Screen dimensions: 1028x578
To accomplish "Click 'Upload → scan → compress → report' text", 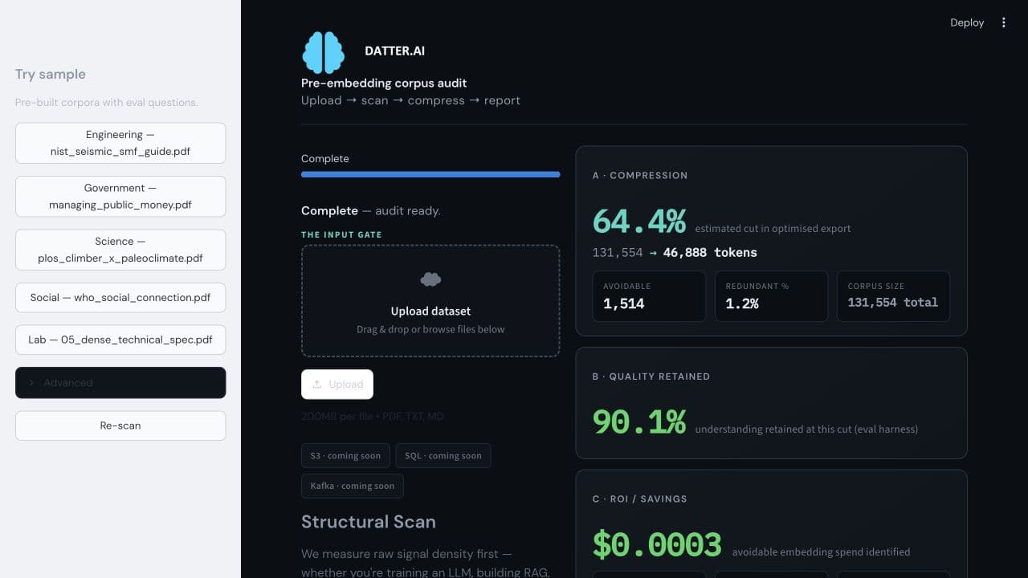I will (x=410, y=100).
